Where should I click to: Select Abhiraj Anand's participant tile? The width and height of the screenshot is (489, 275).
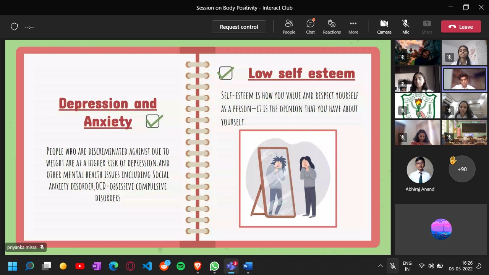point(420,169)
